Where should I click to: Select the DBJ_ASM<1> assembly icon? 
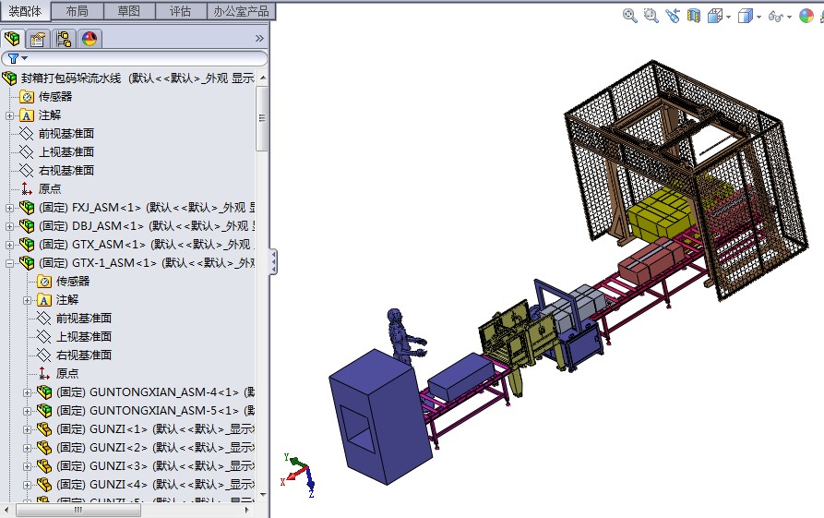tap(27, 225)
